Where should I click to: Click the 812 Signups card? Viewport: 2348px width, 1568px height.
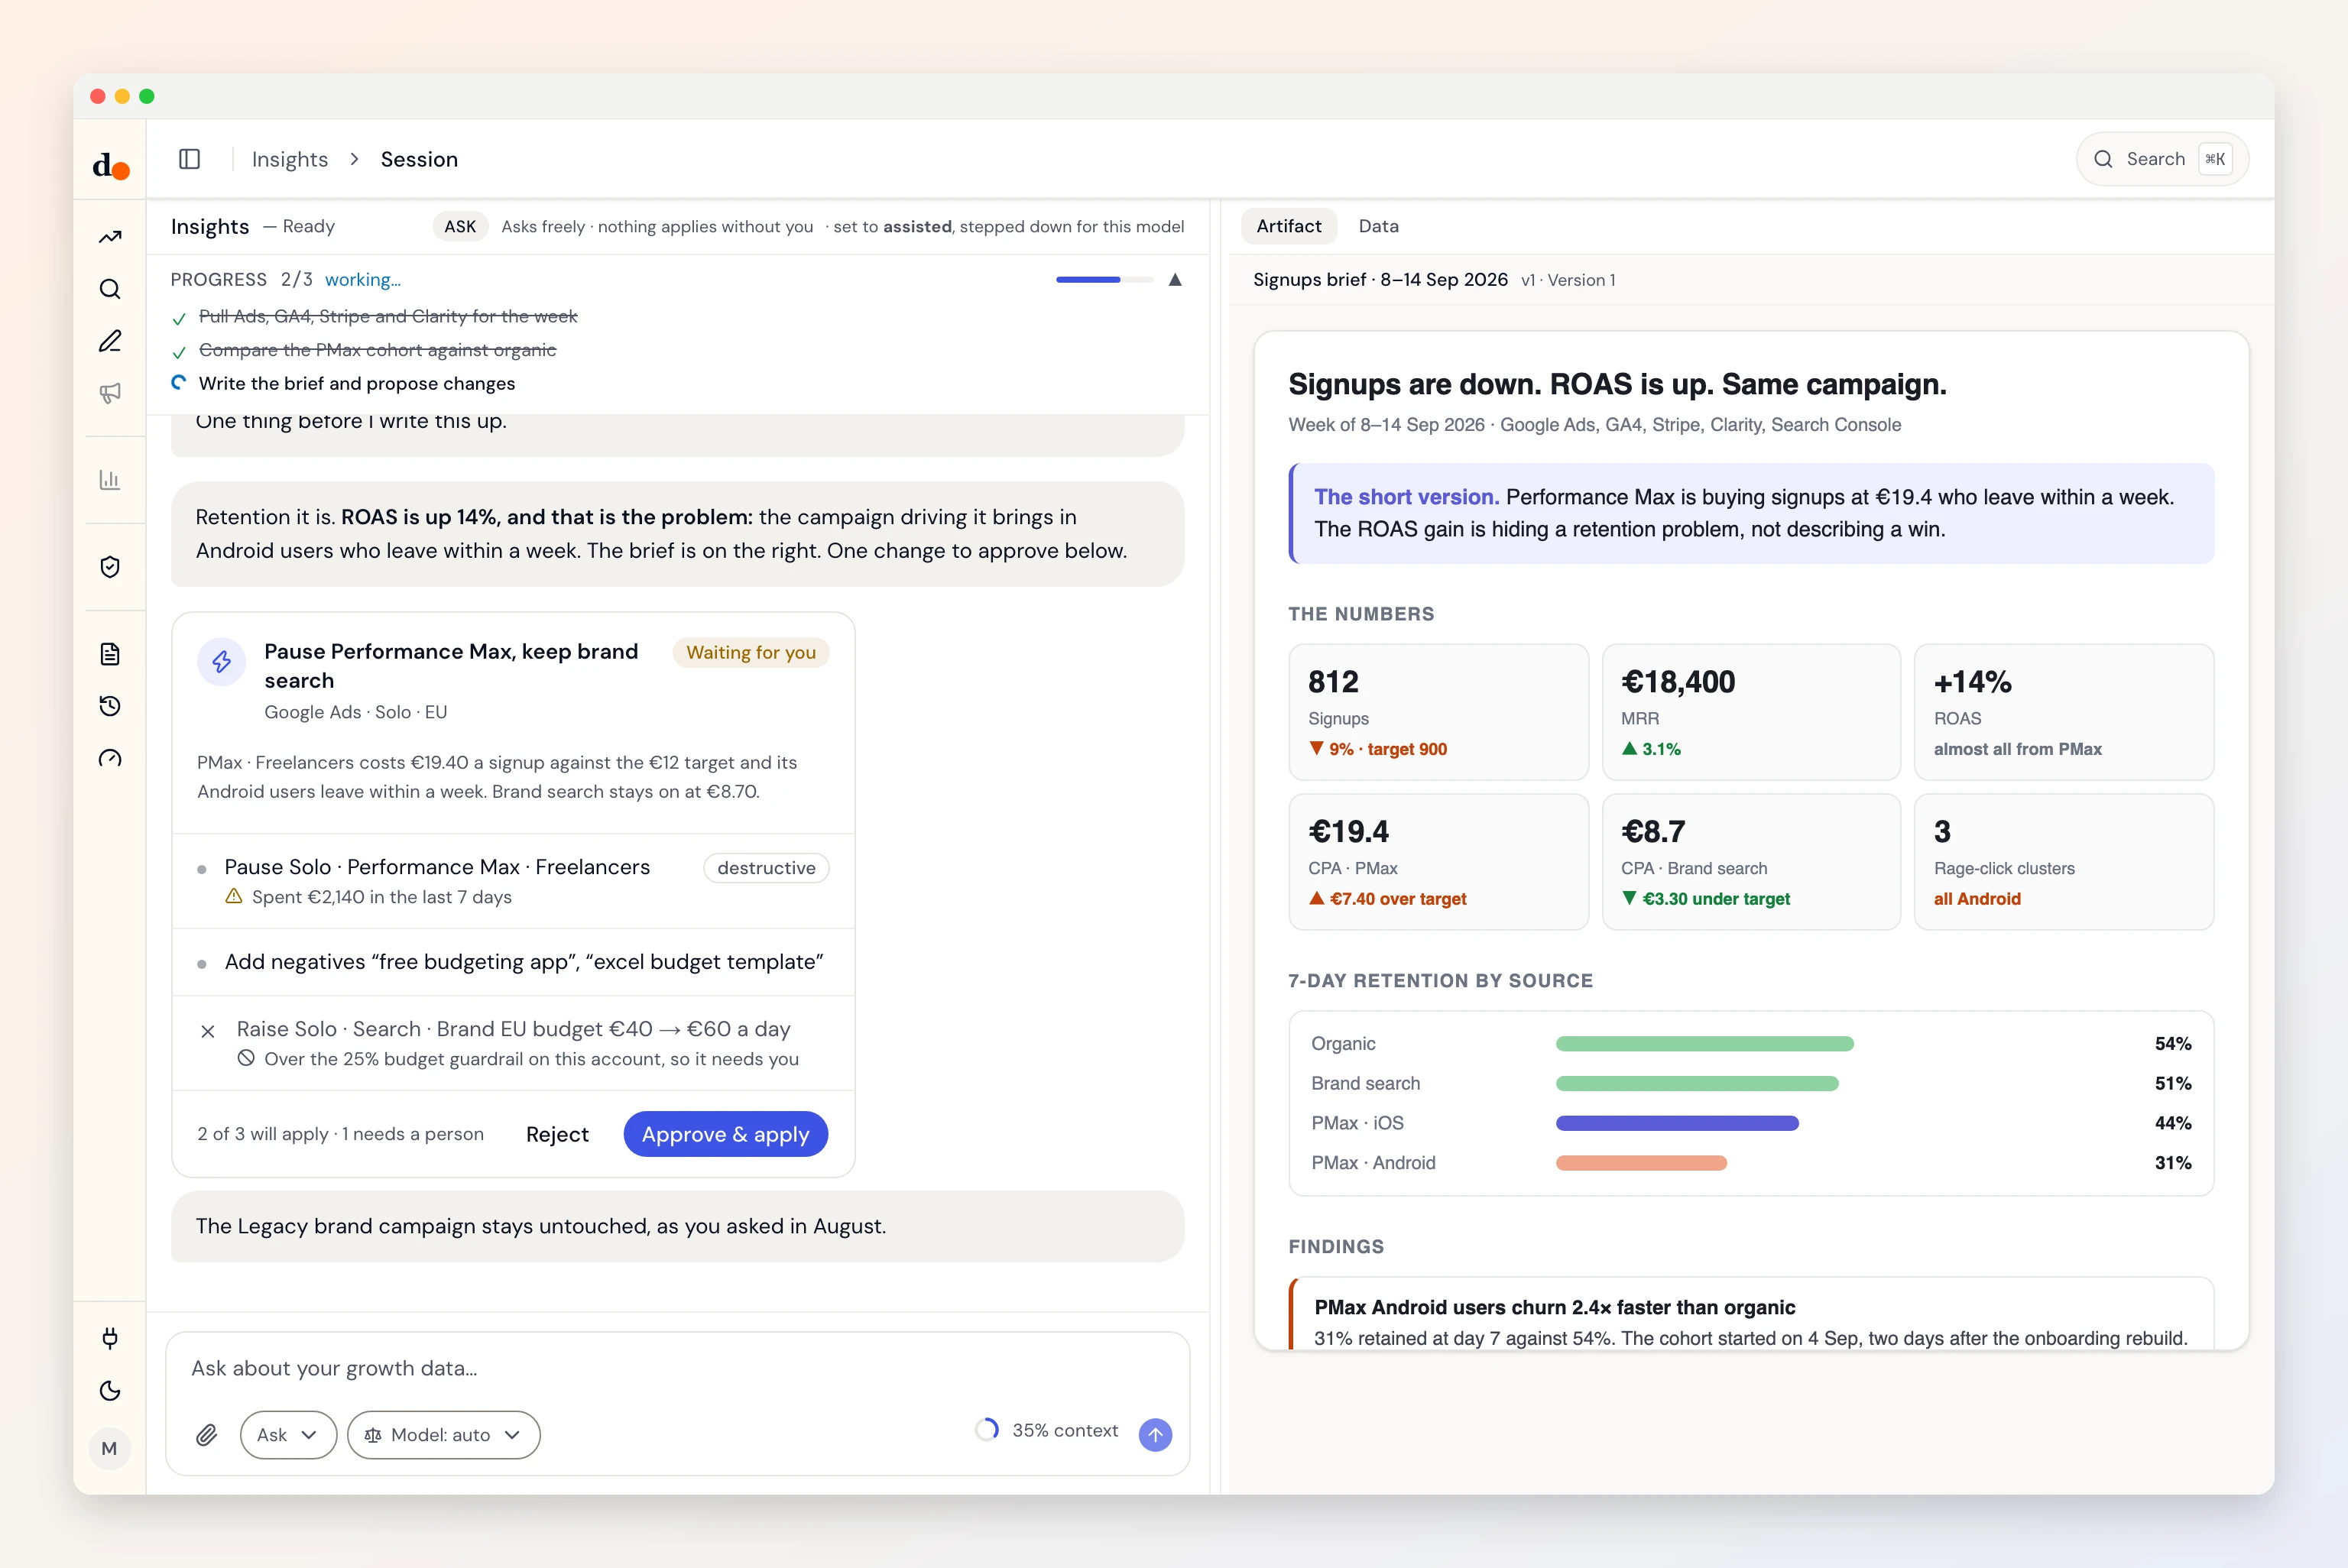tap(1438, 712)
